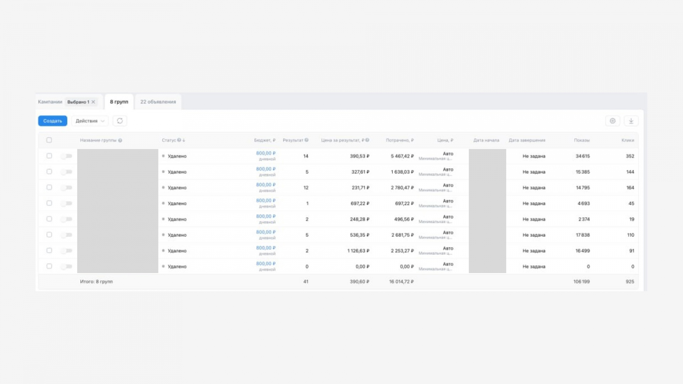Expand the 'Действия' dropdown
This screenshot has height=384, width=683.
[x=90, y=121]
